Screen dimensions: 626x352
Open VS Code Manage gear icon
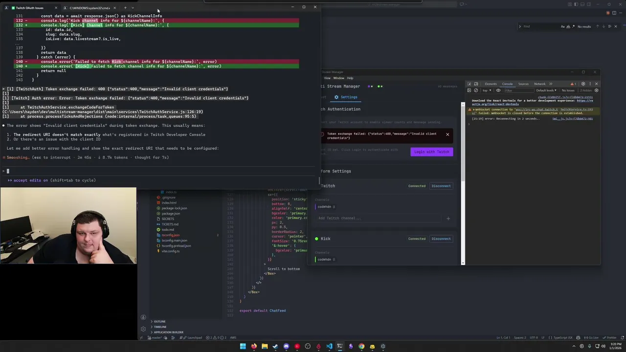click(143, 329)
